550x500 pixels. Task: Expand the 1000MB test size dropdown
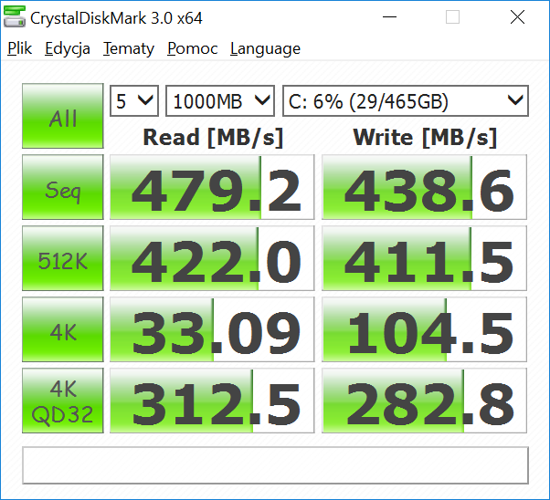(220, 101)
